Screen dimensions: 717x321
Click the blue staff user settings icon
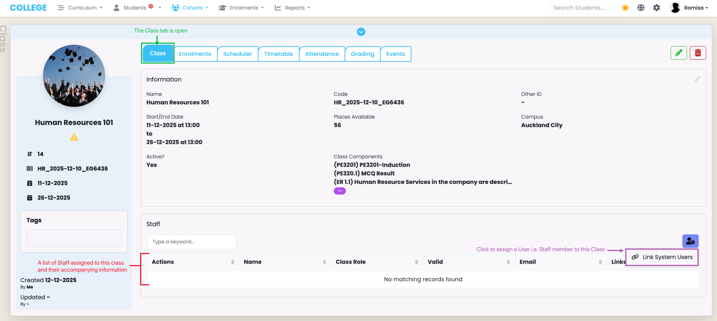[x=690, y=241]
